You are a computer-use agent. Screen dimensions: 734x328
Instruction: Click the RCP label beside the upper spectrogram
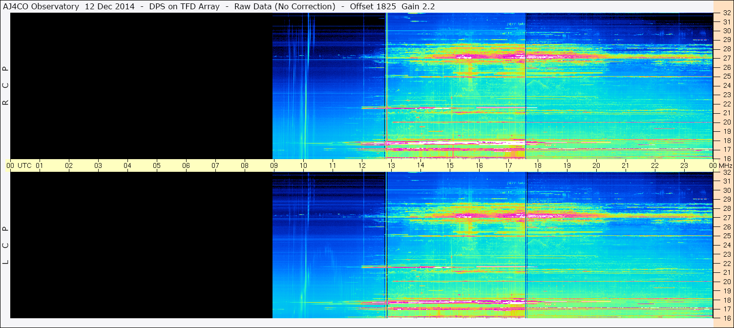point(5,86)
